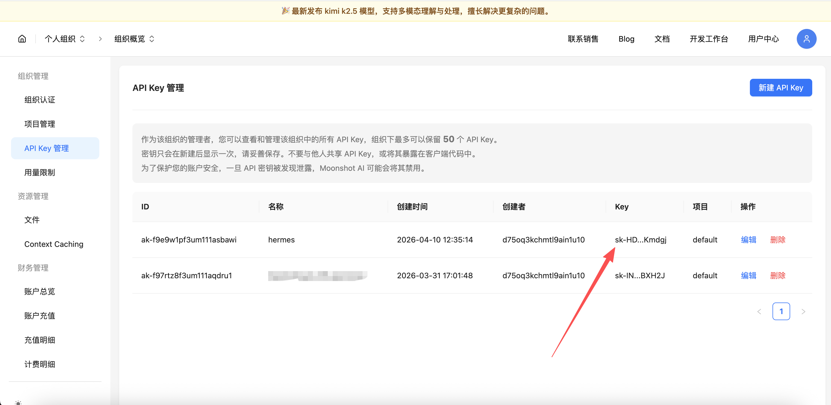
Task: Go to next page arrow in pagination
Action: [803, 312]
